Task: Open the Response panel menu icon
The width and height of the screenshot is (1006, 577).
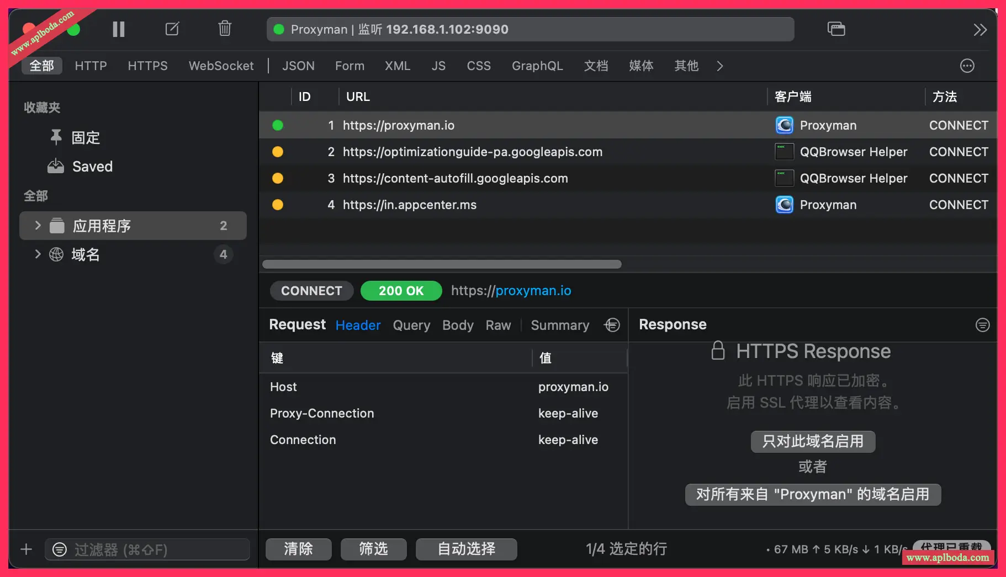Action: (982, 325)
